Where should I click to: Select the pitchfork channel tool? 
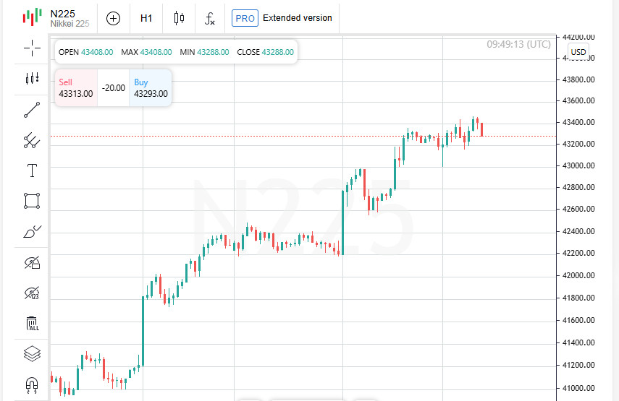32,140
